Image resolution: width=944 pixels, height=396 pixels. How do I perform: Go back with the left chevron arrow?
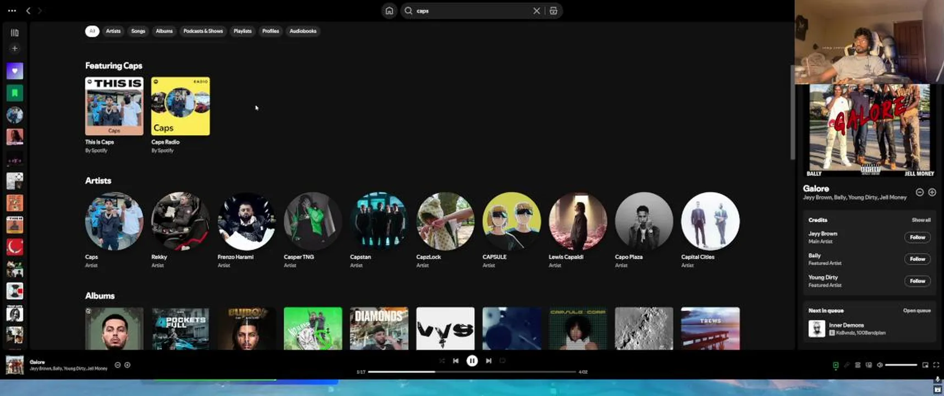28,10
